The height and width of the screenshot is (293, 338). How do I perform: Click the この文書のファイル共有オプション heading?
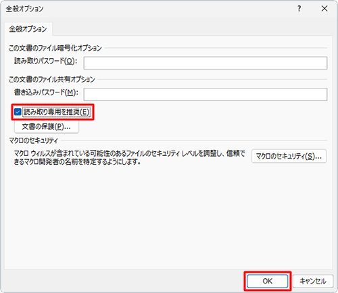[x=52, y=79]
